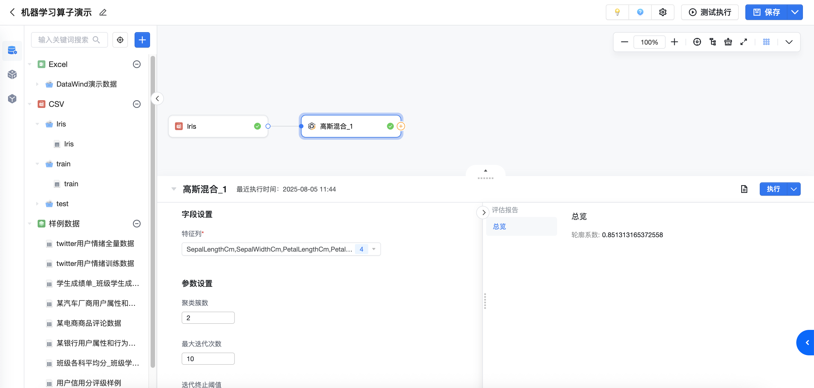
Task: Expand the DataWind演示数据 folder
Action: click(37, 84)
